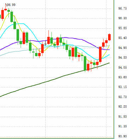The width and height of the screenshot is (129, 139).
Task: Click the 95.40 price axis label
Action: [x=123, y=38]
